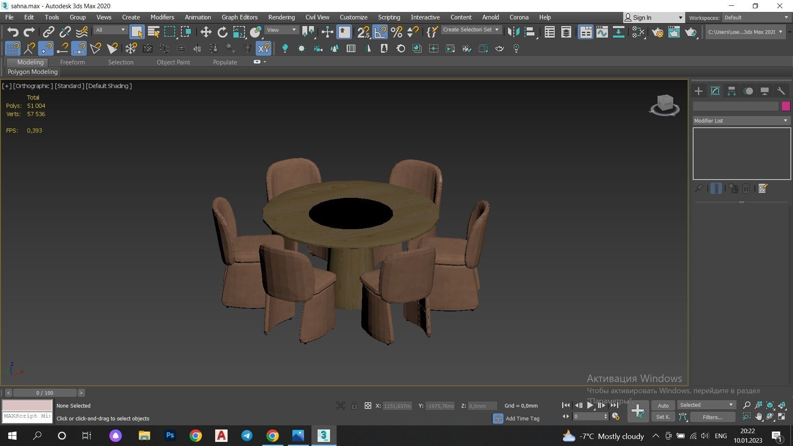Toggle the Ribbon display button

[x=586, y=32]
